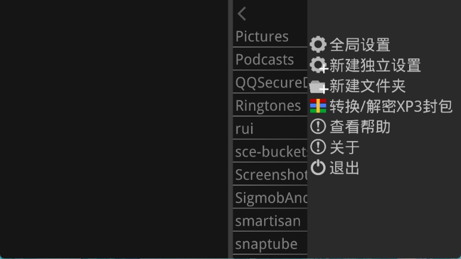This screenshot has height=259, width=461.
Task: Click the exit power icon
Action: [318, 168]
